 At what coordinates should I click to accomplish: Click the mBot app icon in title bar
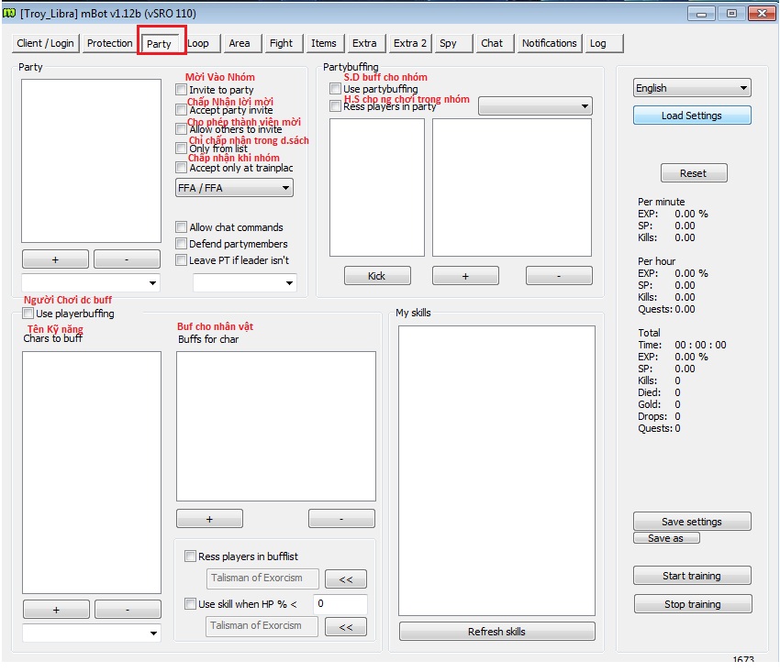point(10,13)
